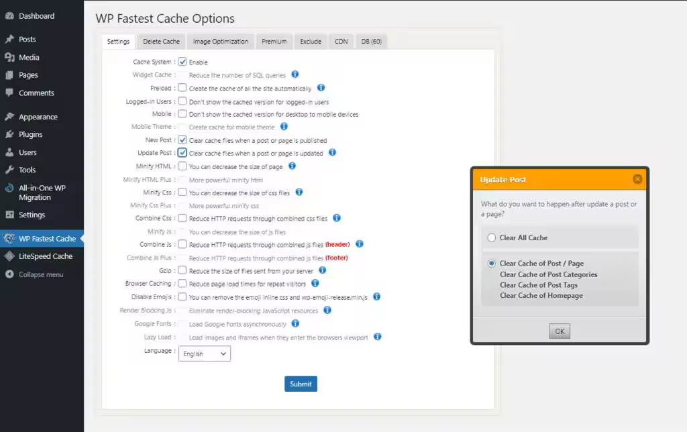687x432 pixels.
Task: Click the All-in-One WP Migration icon
Action: coord(9,188)
